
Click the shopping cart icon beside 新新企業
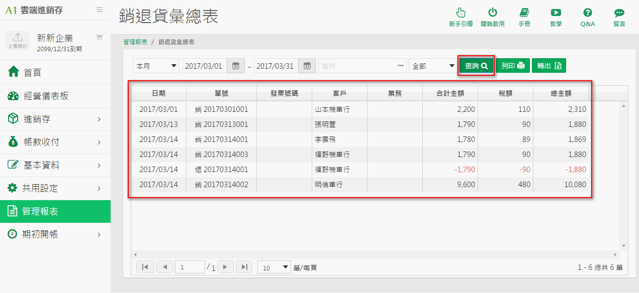[99, 37]
